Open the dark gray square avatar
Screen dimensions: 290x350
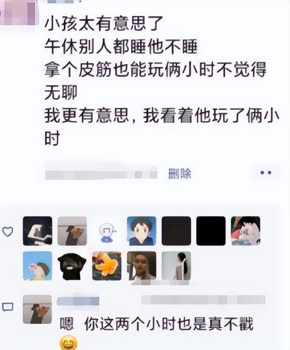176,231
